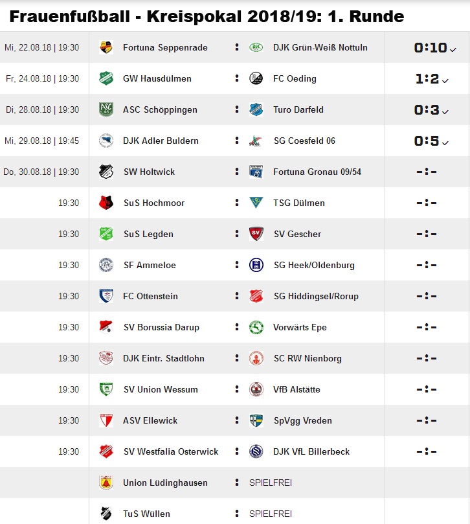Open the SG Coesfeld 06 team link

[x=304, y=141]
